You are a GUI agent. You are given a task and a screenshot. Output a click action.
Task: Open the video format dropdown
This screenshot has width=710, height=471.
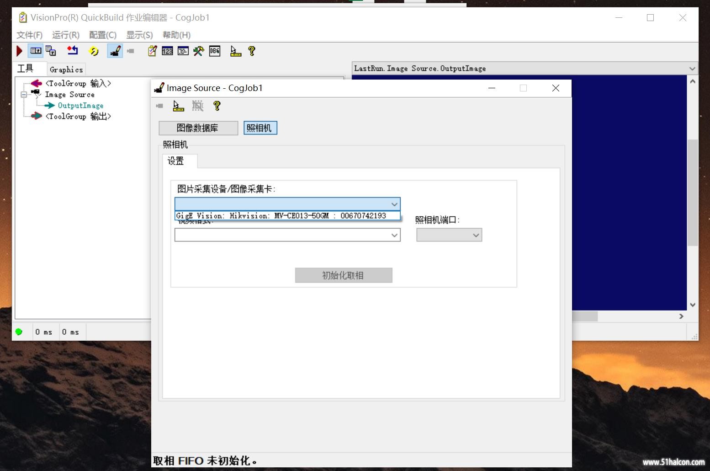click(287, 235)
